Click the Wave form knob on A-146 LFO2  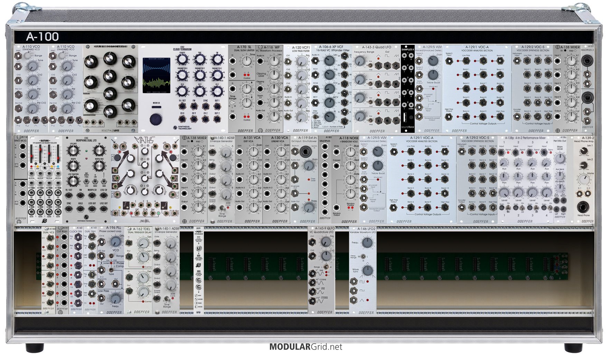(x=367, y=271)
